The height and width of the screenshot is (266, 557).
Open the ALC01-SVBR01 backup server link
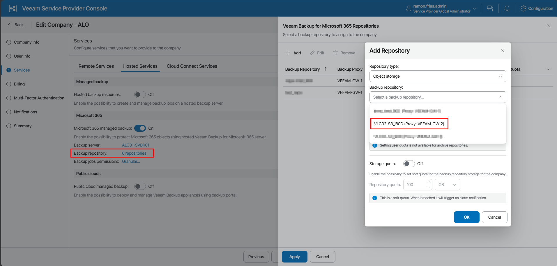(x=135, y=145)
